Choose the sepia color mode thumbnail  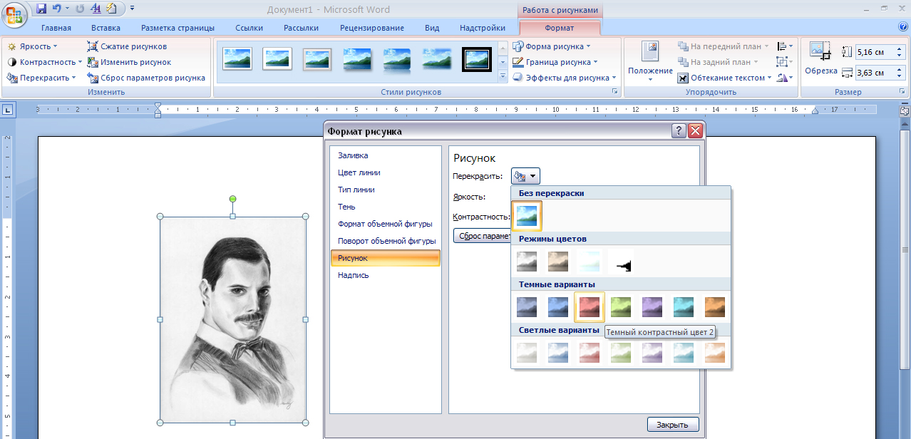click(558, 262)
